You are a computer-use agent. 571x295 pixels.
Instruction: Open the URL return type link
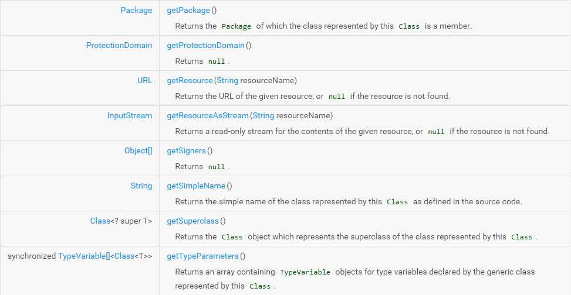[x=144, y=81]
